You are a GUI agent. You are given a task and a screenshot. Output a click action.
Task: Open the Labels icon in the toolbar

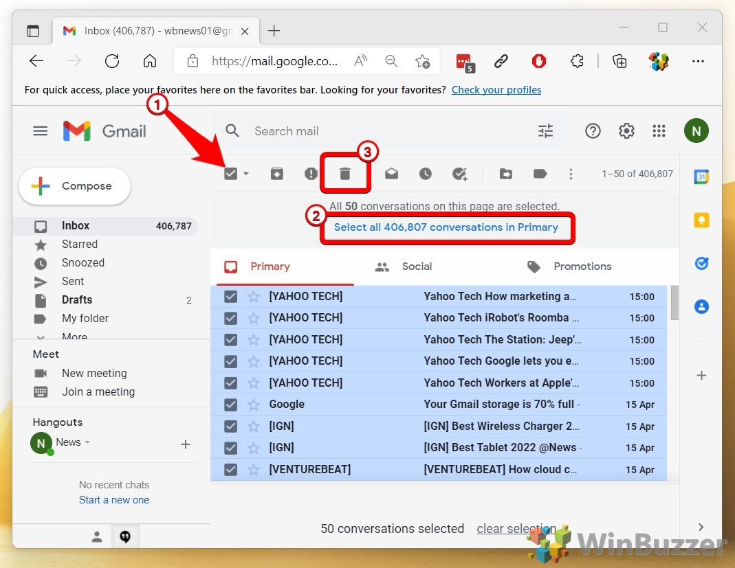click(540, 174)
